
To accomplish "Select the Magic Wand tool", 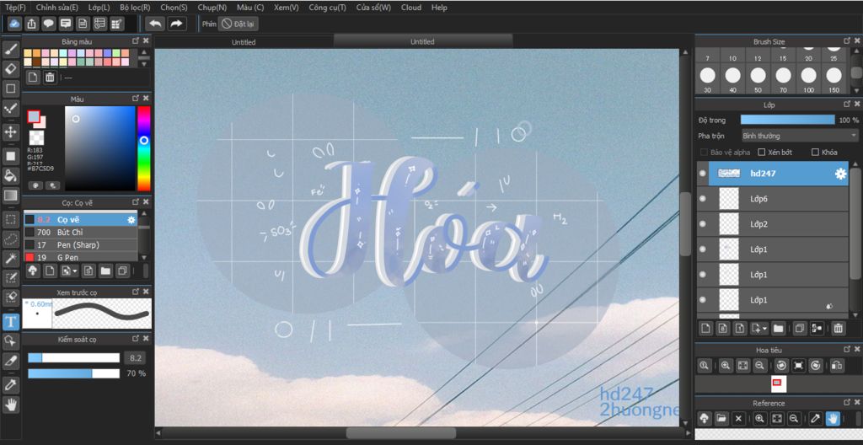I will point(10,258).
